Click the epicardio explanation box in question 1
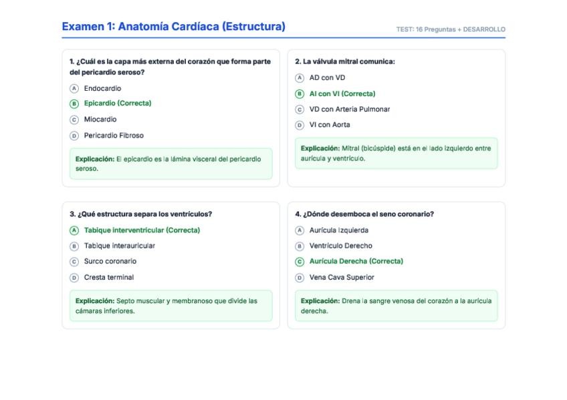Image resolution: width=567 pixels, height=400 pixels. pyautogui.click(x=171, y=164)
